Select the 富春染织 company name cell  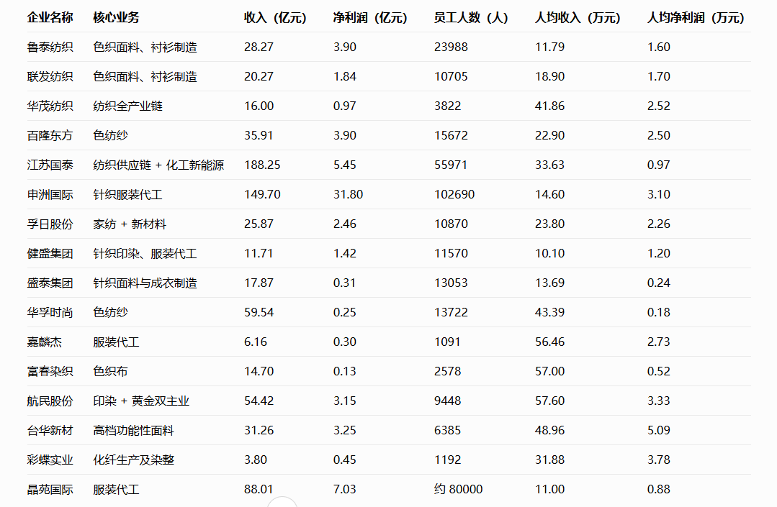[x=50, y=372]
